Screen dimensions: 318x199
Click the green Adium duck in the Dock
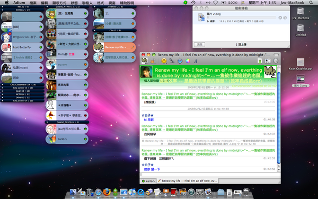tap(116, 192)
